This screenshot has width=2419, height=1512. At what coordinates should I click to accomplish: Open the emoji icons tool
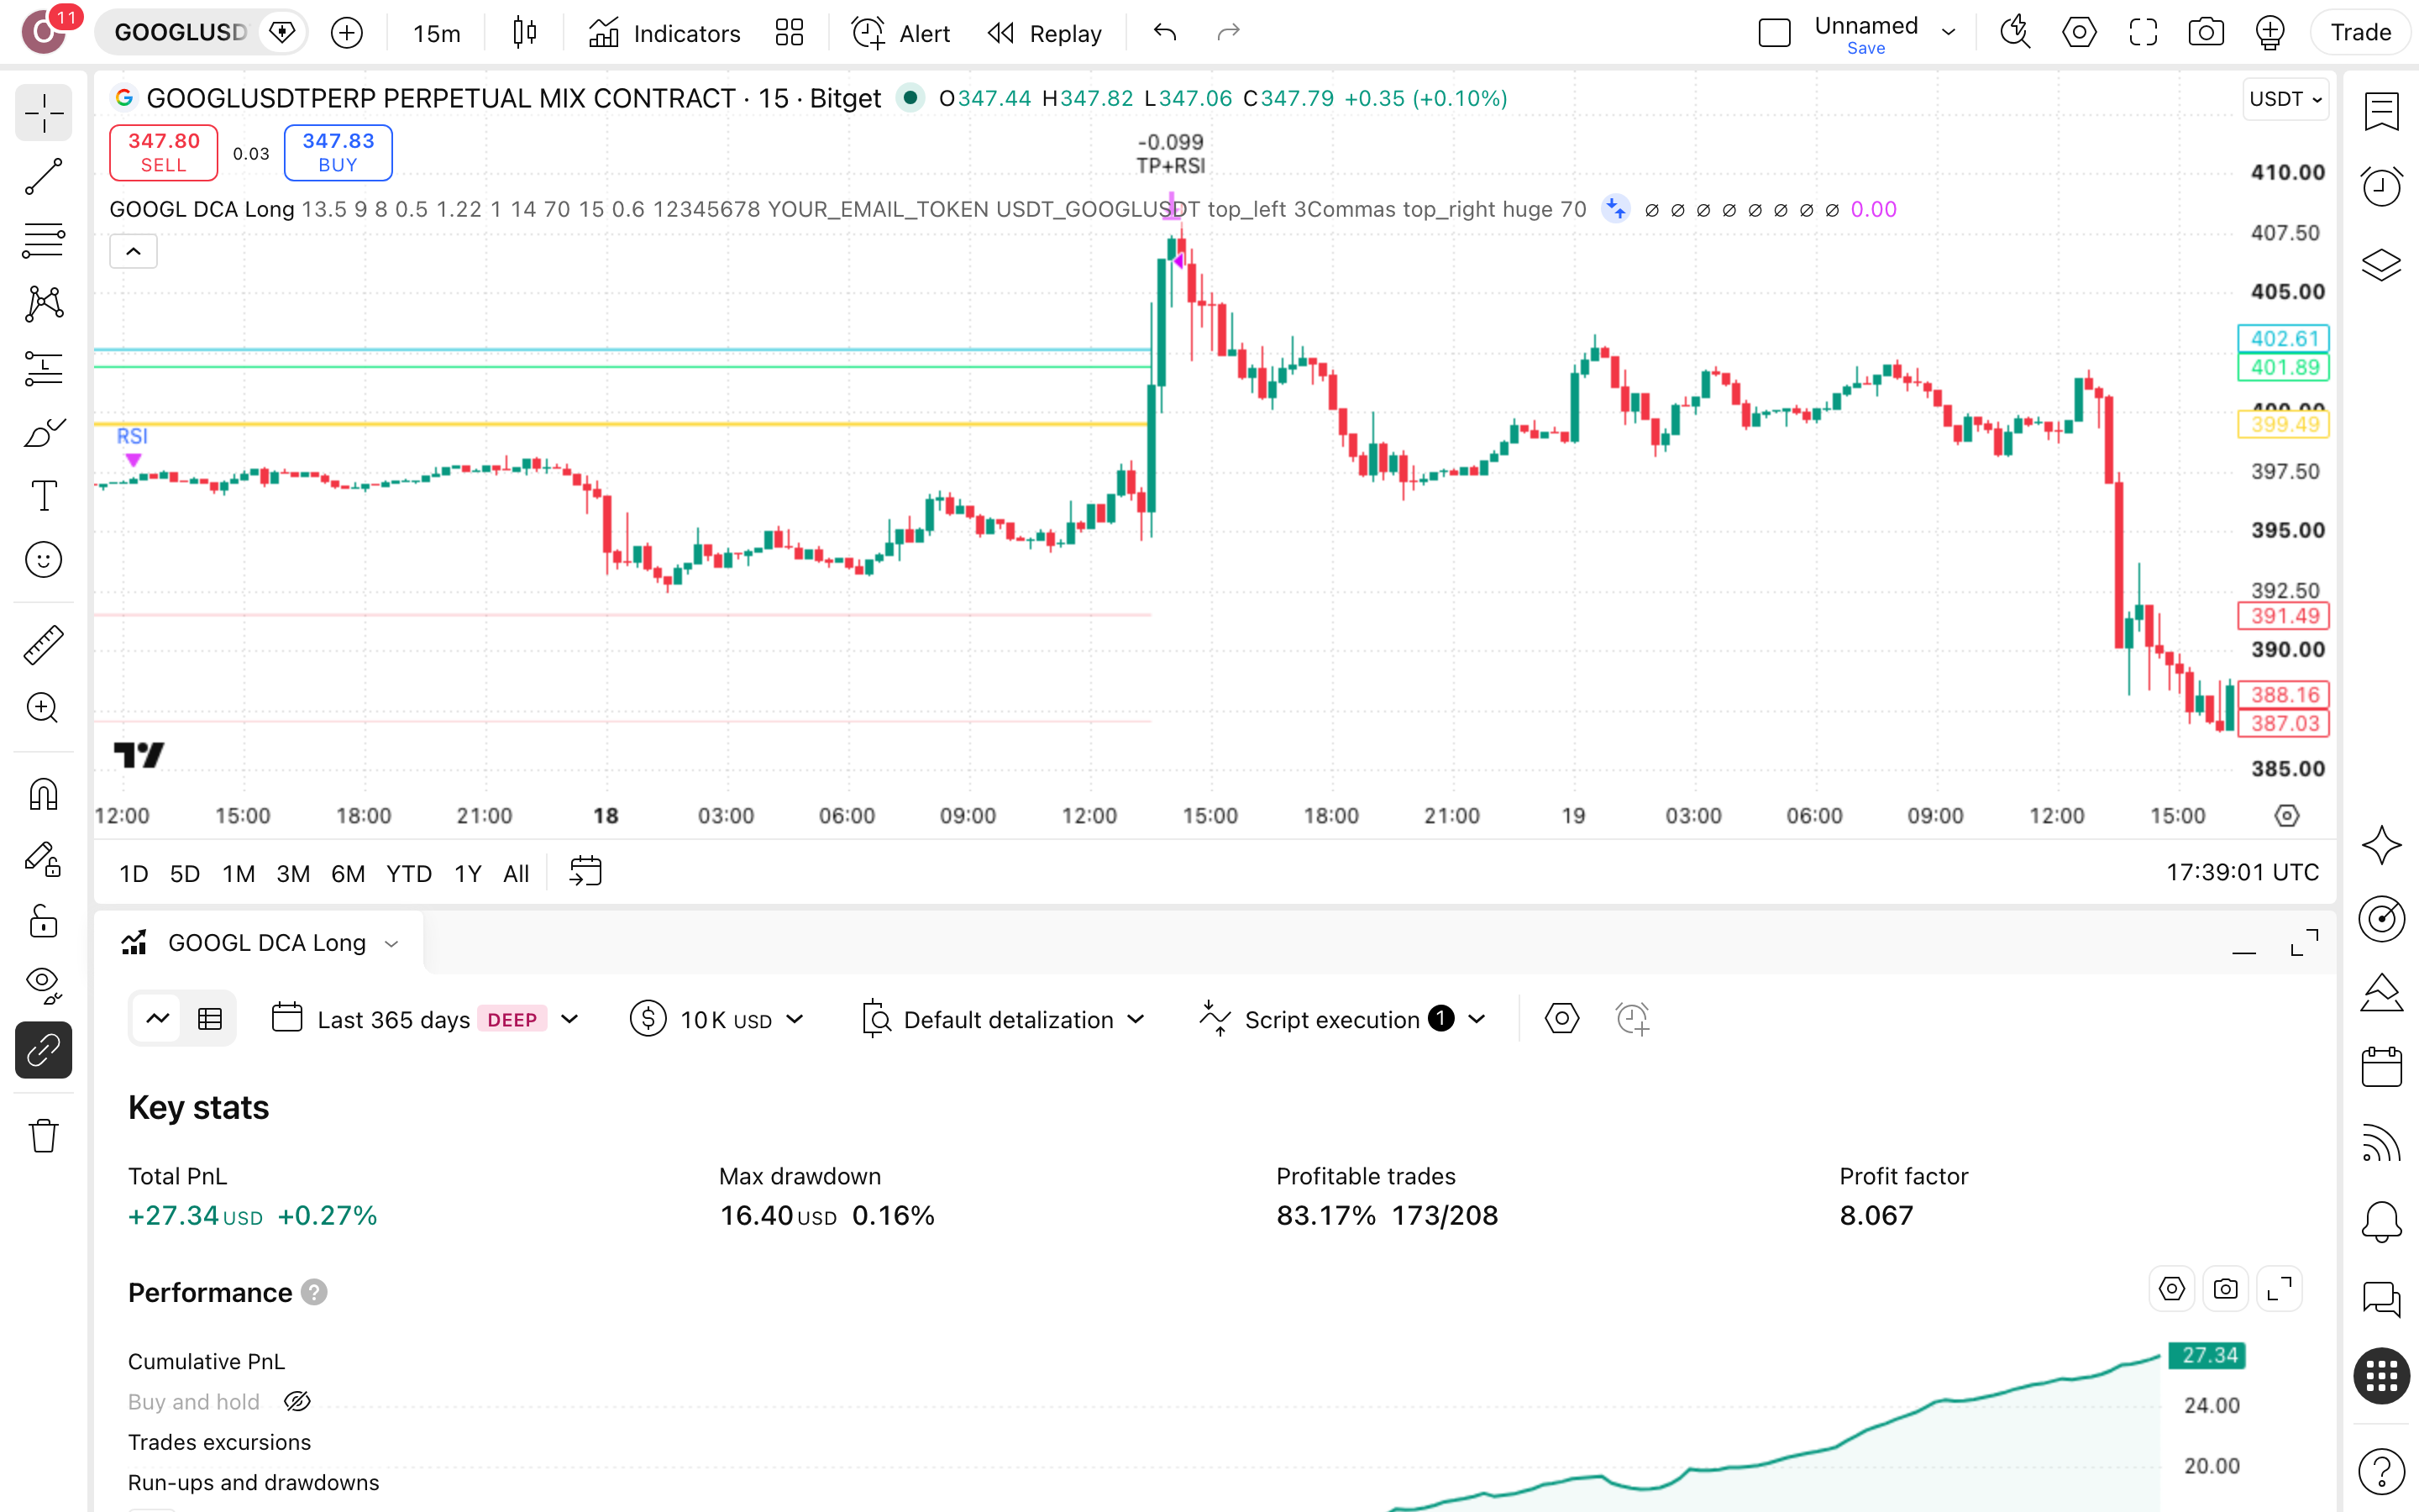coord(43,560)
